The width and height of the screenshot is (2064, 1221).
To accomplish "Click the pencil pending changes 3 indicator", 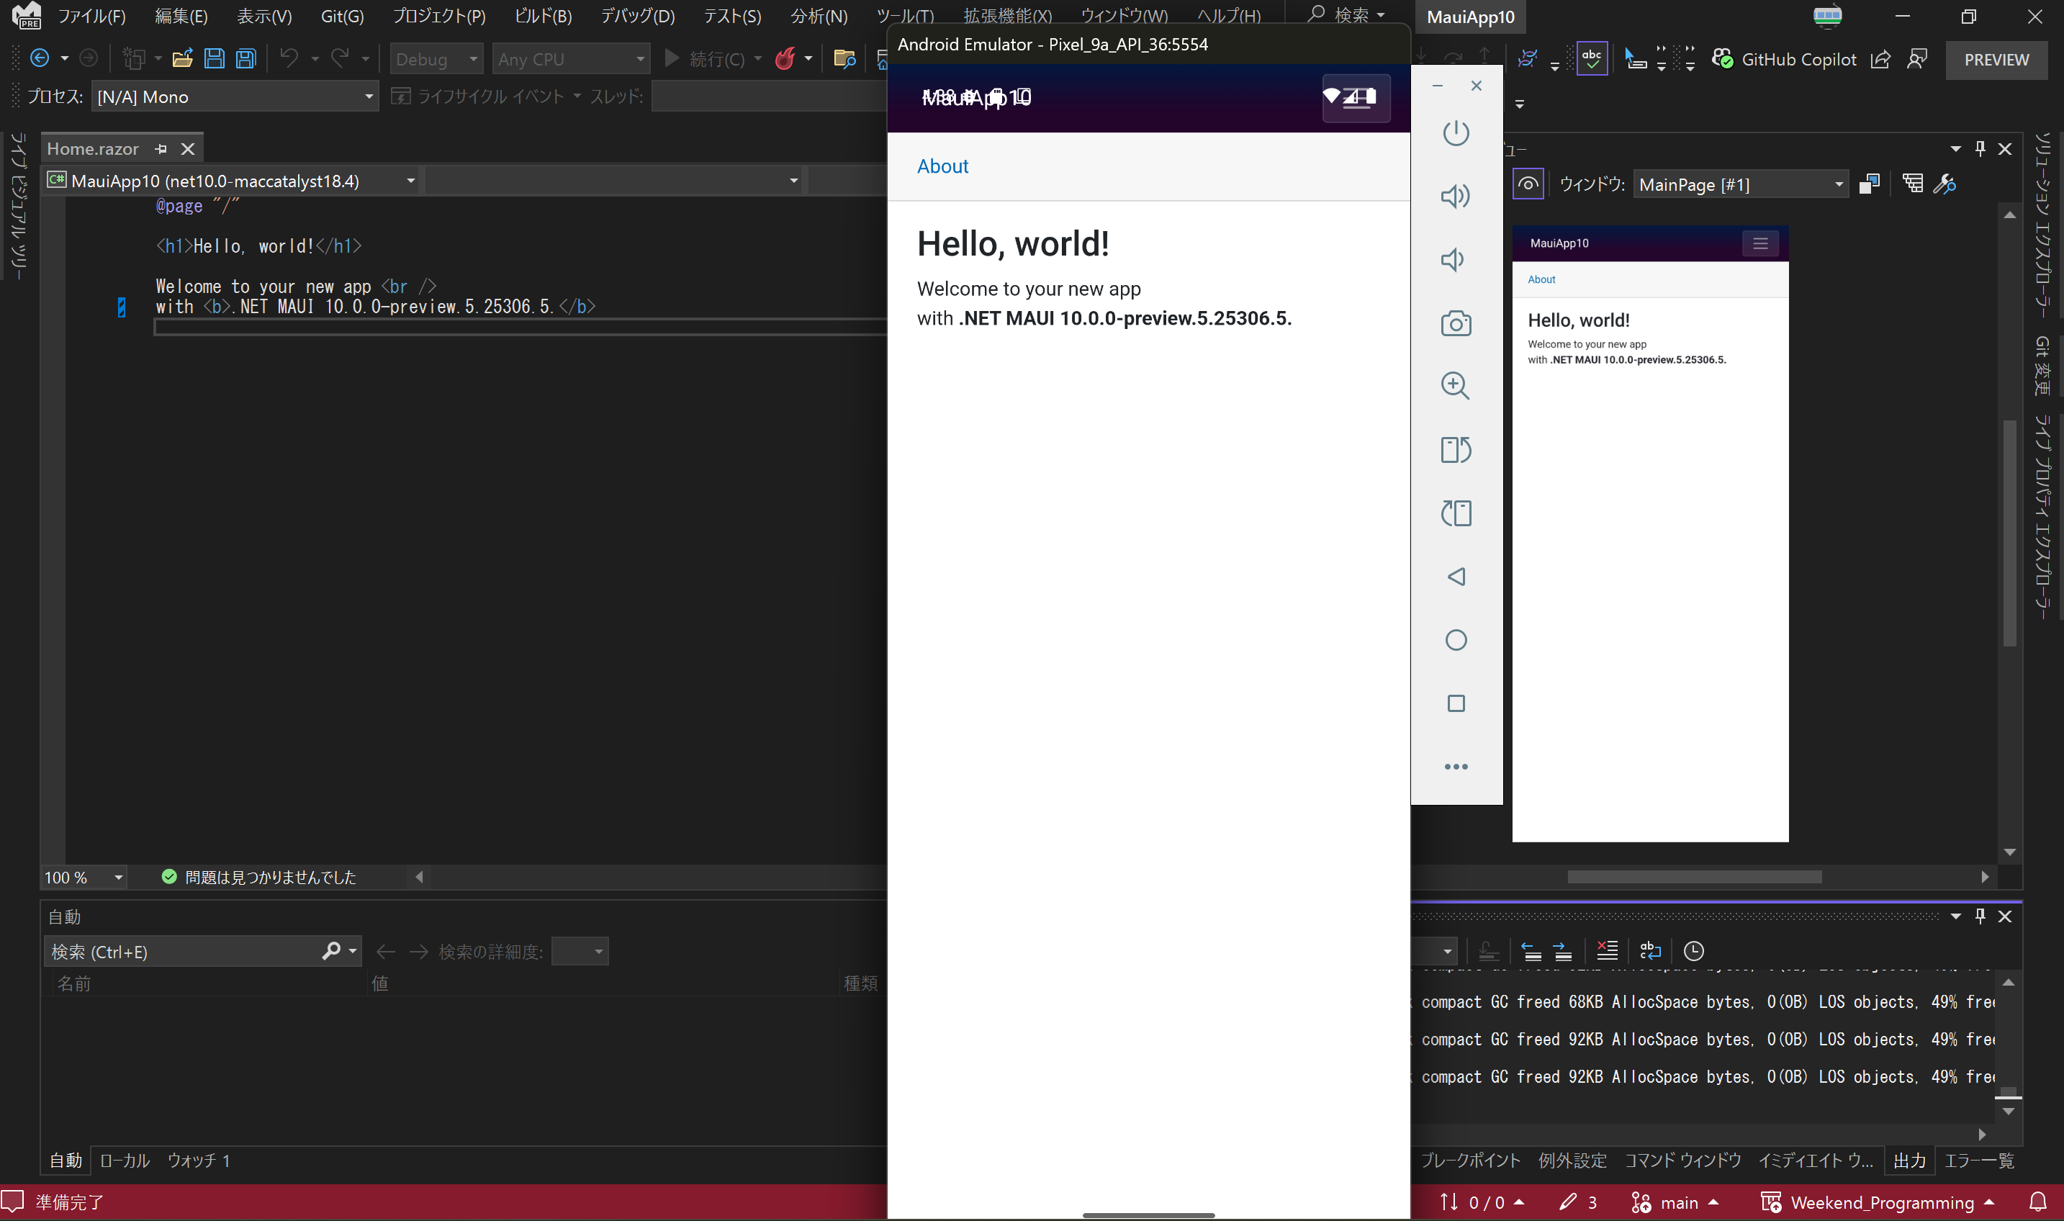I will pos(1578,1203).
